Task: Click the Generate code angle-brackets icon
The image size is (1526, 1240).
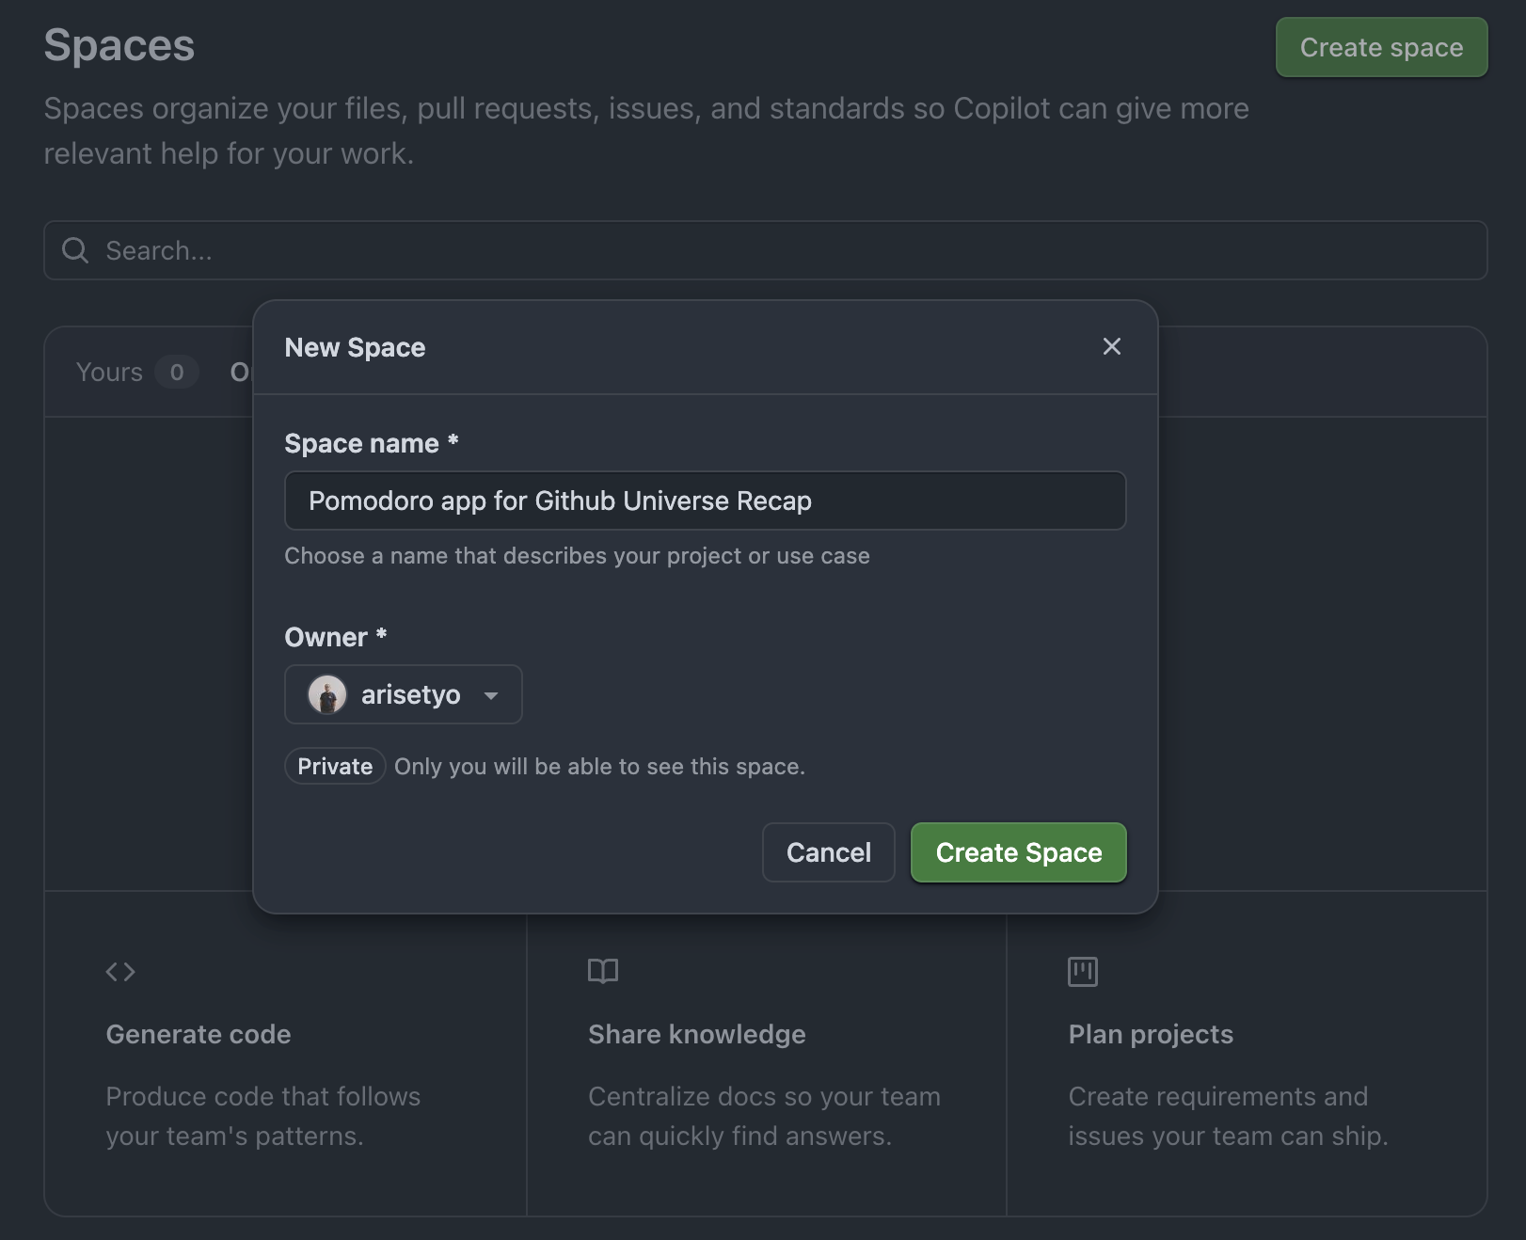Action: pos(120,972)
